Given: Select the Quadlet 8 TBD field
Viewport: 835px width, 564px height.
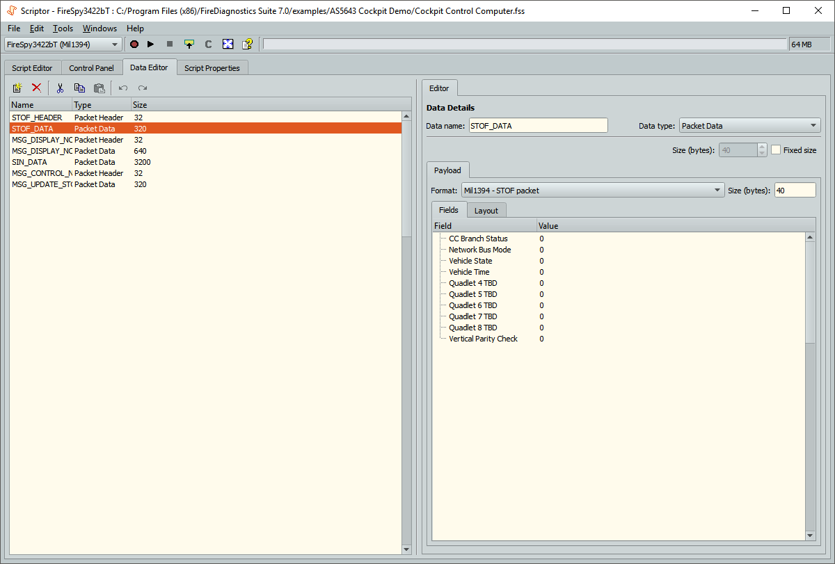Looking at the screenshot, I should point(472,328).
